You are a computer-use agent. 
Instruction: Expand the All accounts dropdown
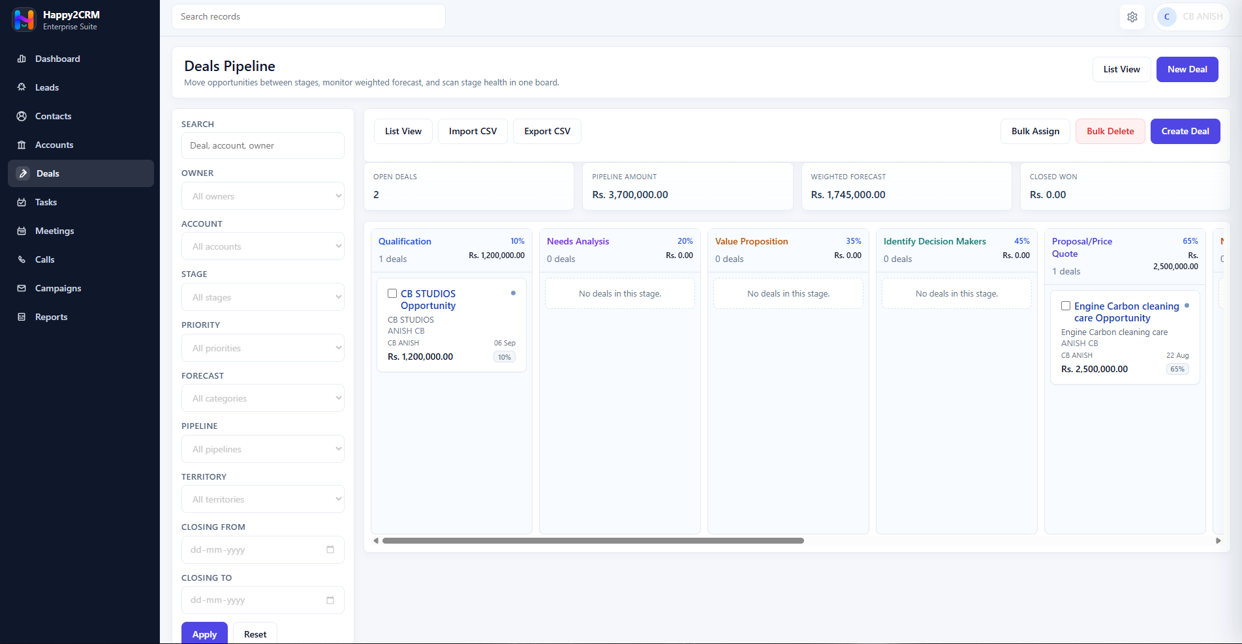263,246
